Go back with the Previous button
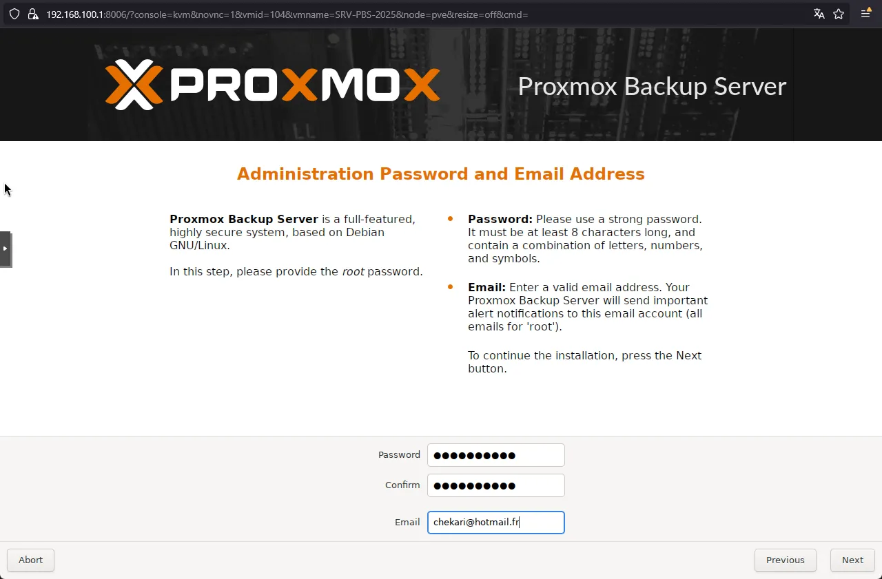Screen dimensions: 882x579 786,560
